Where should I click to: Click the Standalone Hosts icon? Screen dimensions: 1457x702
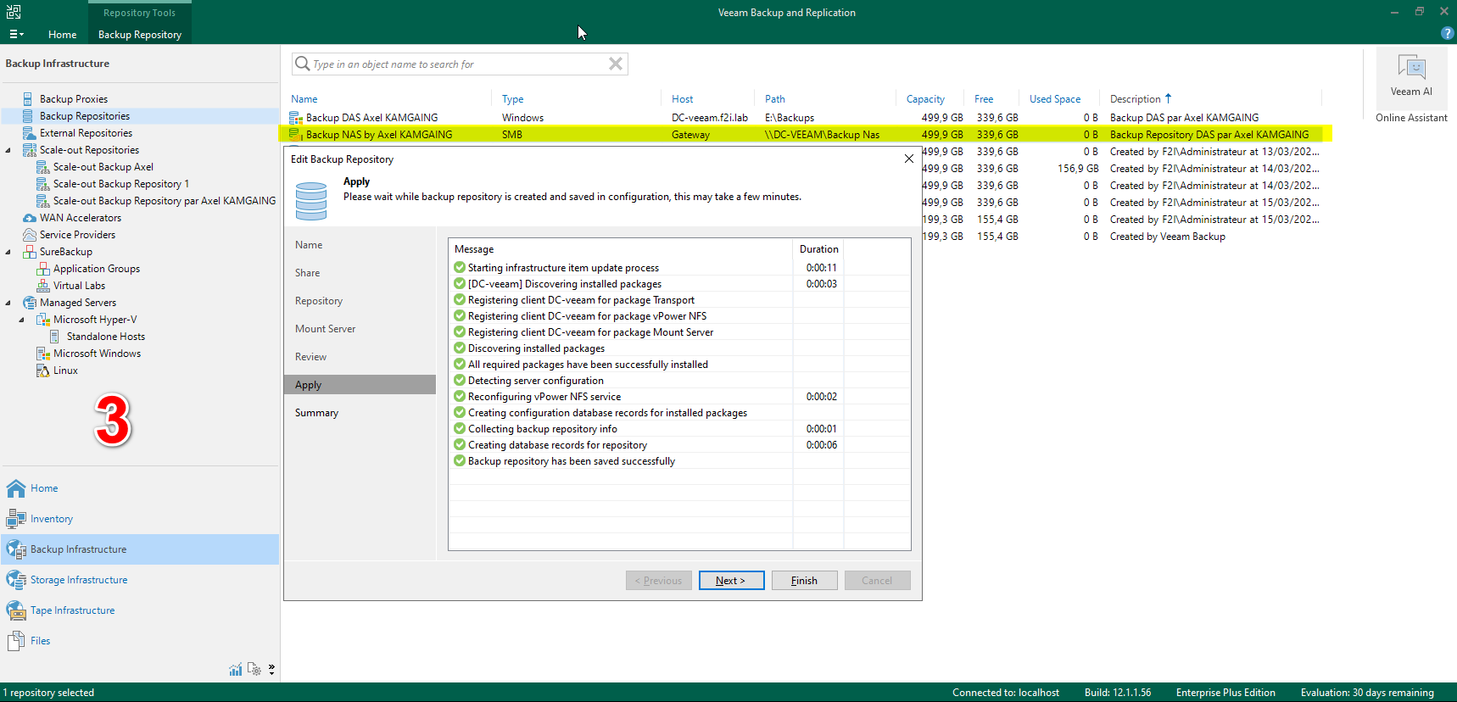[x=55, y=337]
